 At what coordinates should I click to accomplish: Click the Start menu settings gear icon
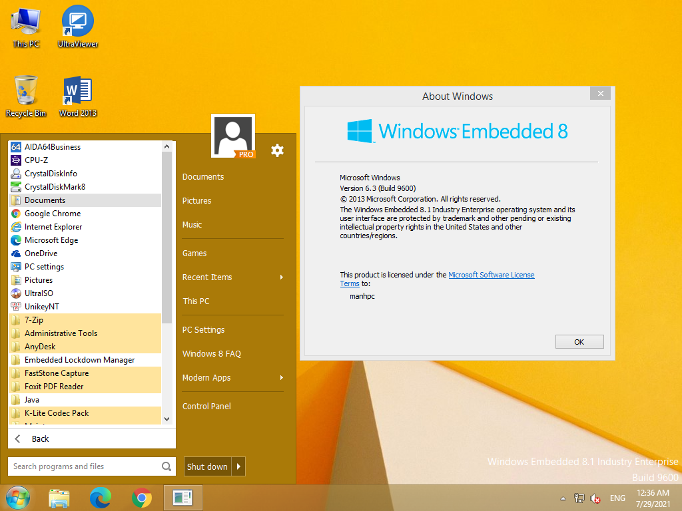pos(277,150)
